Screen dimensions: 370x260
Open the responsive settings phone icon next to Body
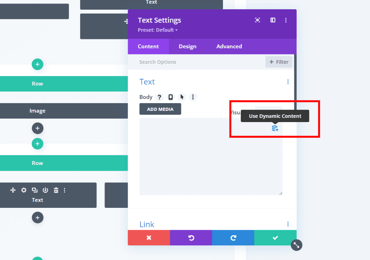click(170, 97)
